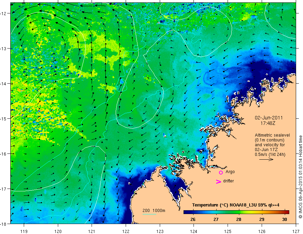Click the 125 longitude axis label

(228, 231)
